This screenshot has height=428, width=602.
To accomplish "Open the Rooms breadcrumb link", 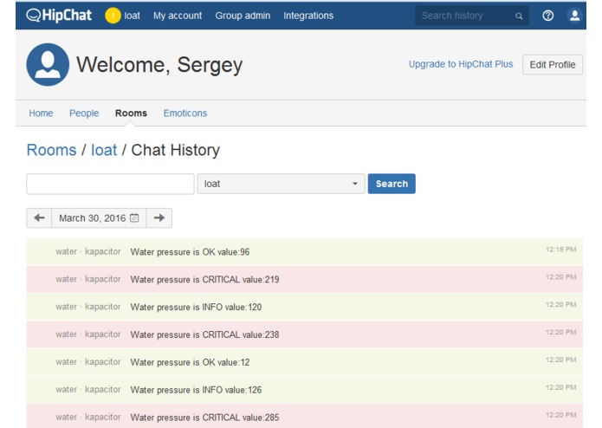I will (x=51, y=150).
